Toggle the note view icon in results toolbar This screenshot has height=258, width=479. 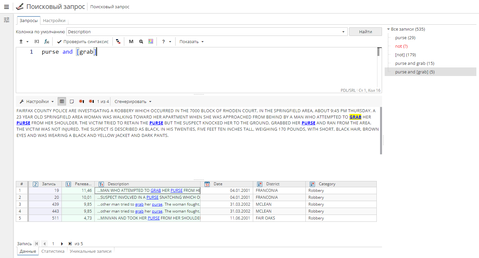(72, 101)
